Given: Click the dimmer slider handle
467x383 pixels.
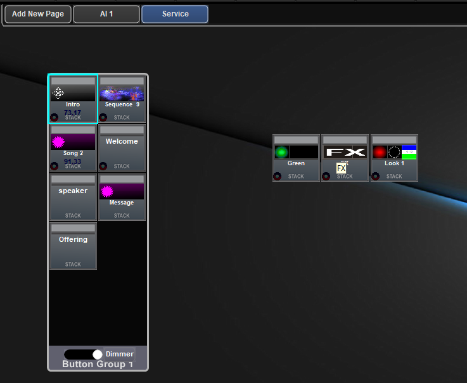Looking at the screenshot, I should [97, 355].
